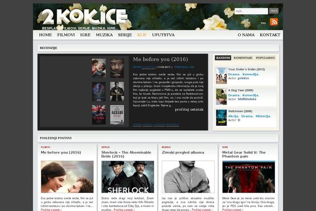Screen dimensions: 316x211
Task: Open the IGRE menu section
Action: [85, 35]
